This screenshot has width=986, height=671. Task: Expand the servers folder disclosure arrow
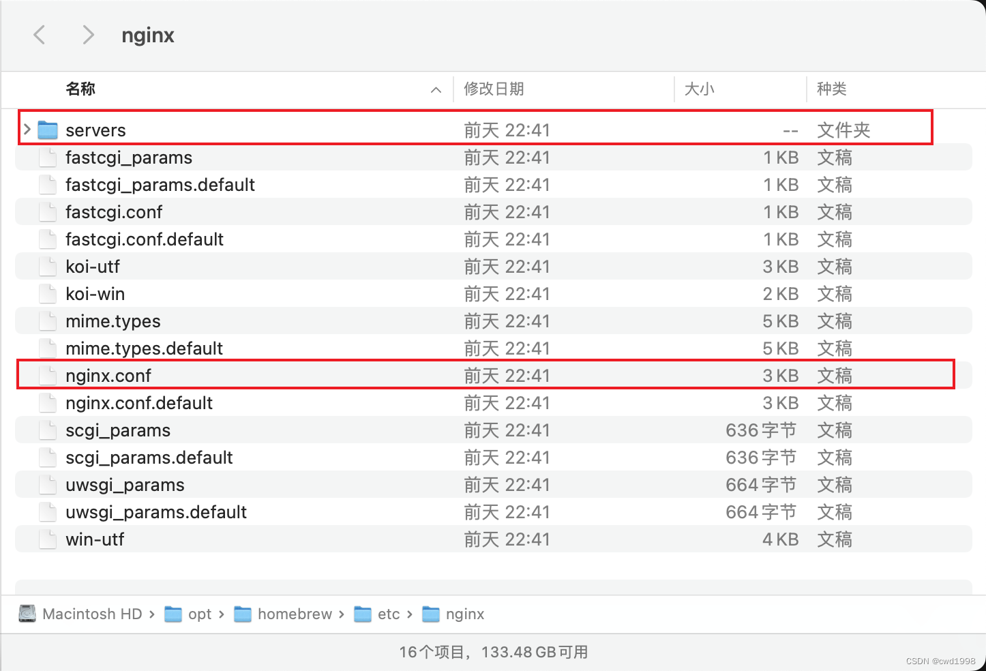27,129
